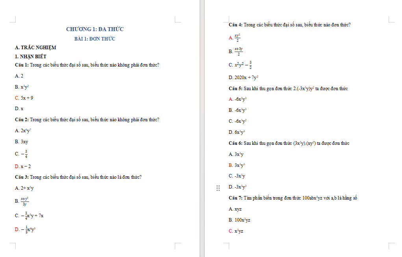402x257 pixels.
Task: Click the red answer B under Câu 6
Action: pyautogui.click(x=237, y=166)
